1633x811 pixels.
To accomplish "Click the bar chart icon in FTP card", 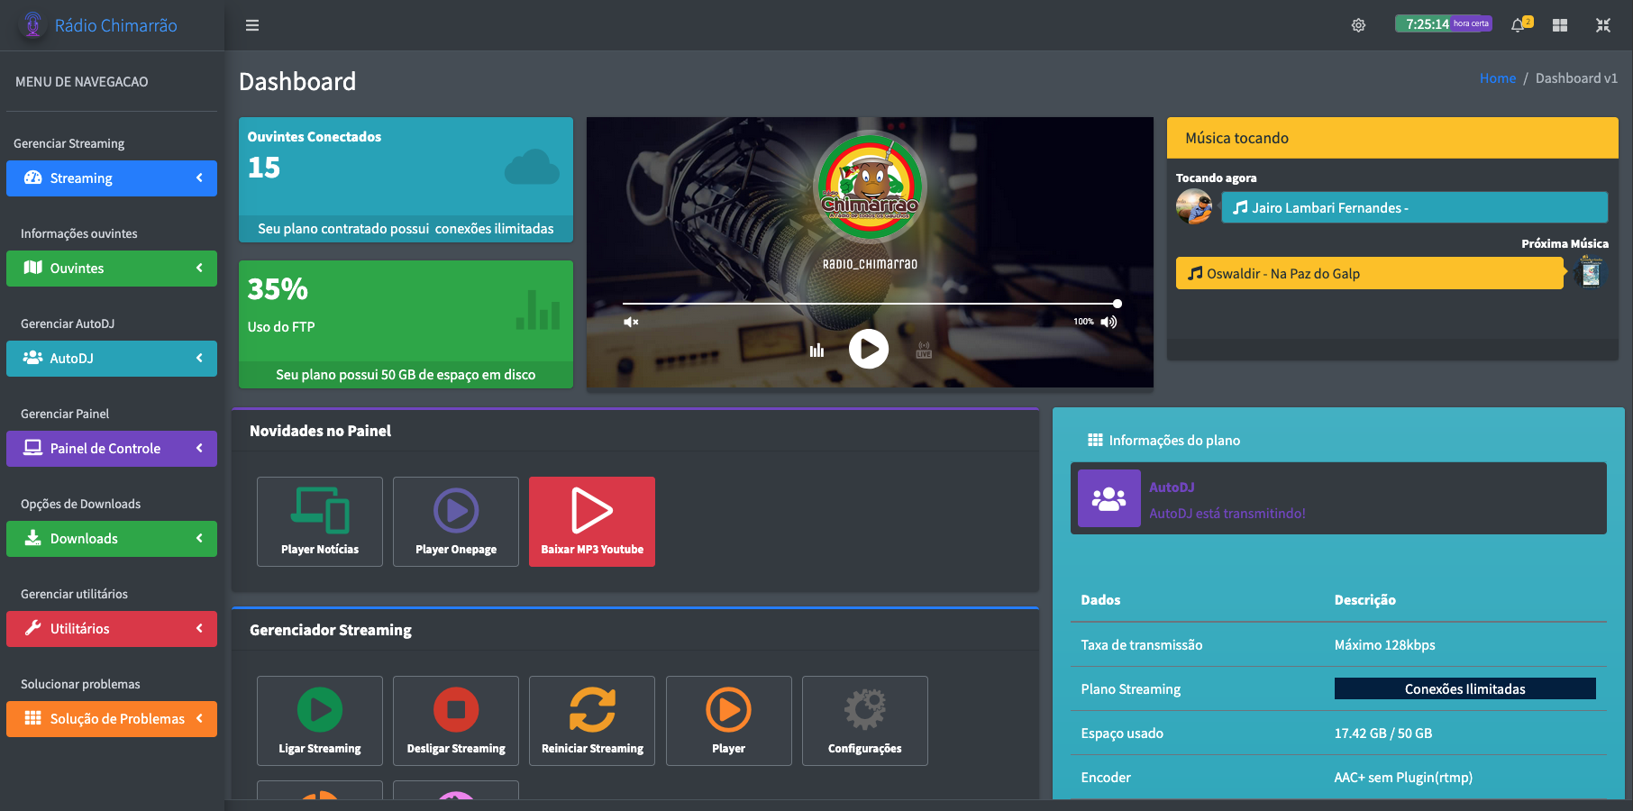I will tap(538, 310).
